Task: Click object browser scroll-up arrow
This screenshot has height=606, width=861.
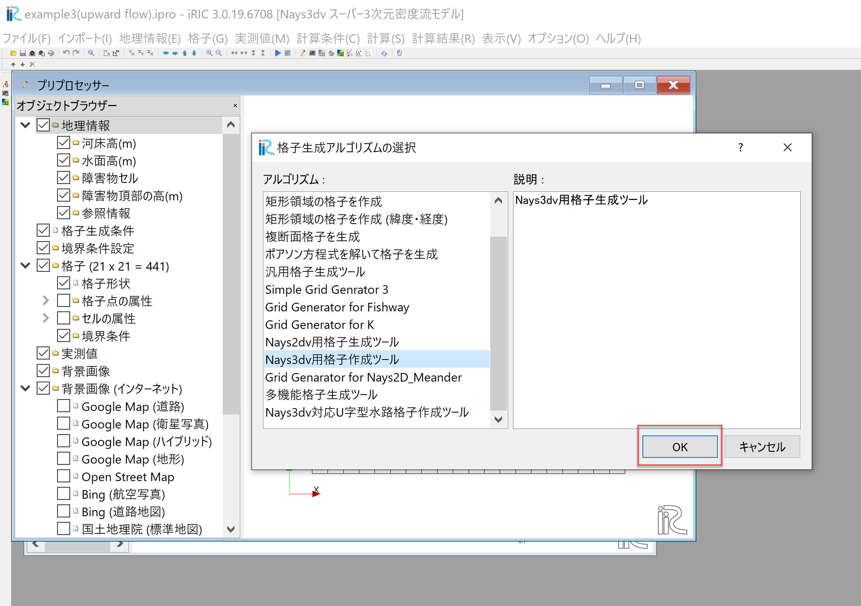Action: [x=231, y=124]
